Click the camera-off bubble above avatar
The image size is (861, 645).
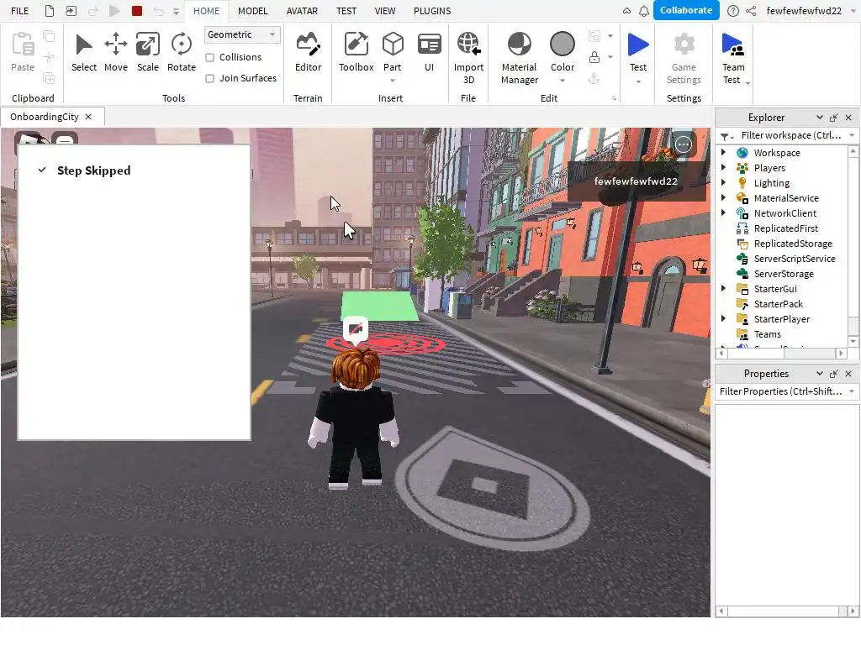click(356, 329)
